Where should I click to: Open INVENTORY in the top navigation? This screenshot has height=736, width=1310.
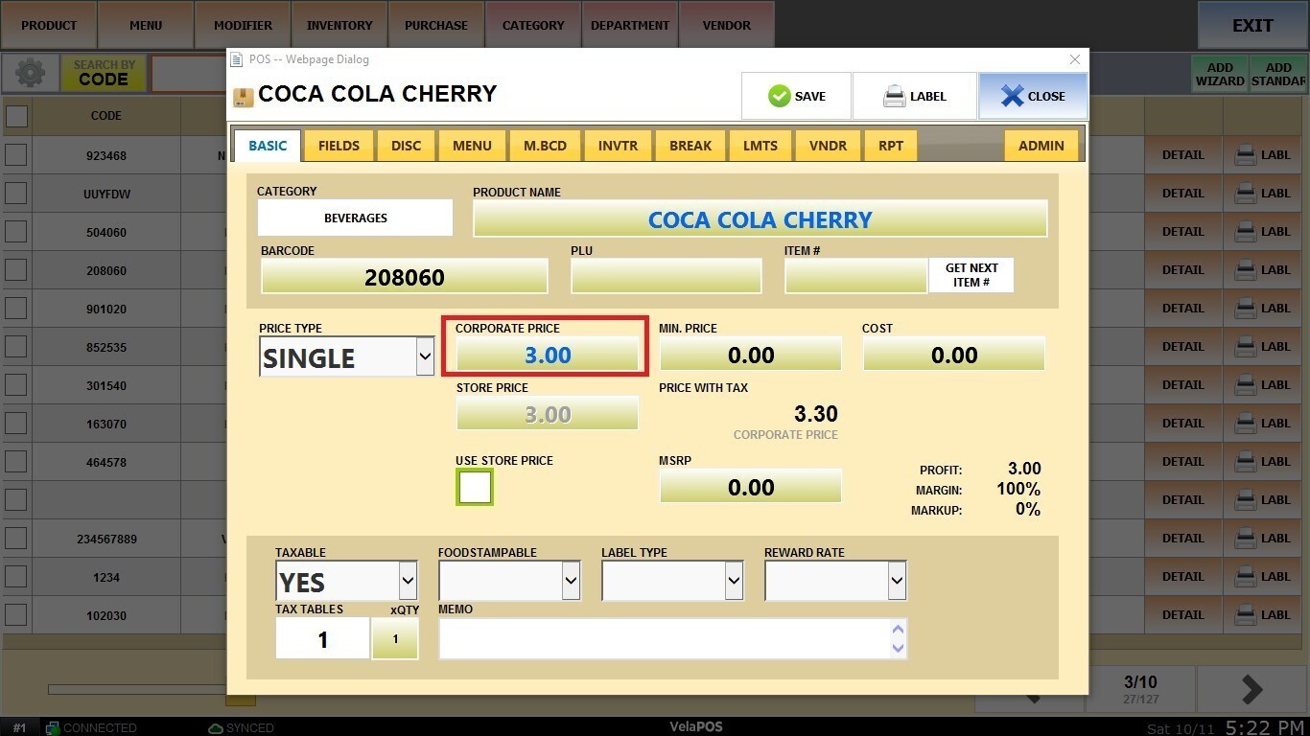pyautogui.click(x=339, y=25)
